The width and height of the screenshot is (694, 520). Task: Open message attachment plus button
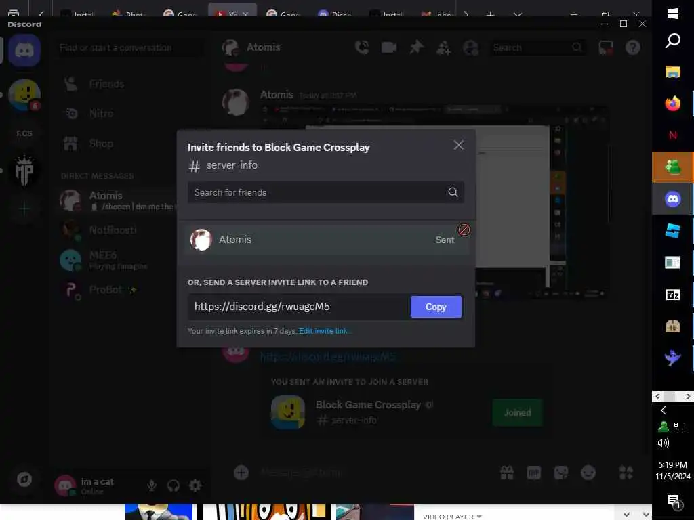(241, 473)
